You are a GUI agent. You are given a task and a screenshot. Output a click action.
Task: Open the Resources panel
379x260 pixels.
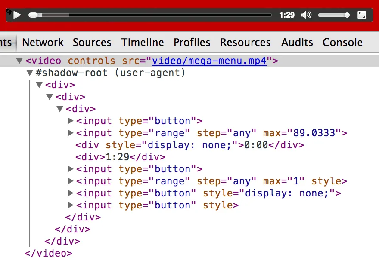tap(245, 42)
